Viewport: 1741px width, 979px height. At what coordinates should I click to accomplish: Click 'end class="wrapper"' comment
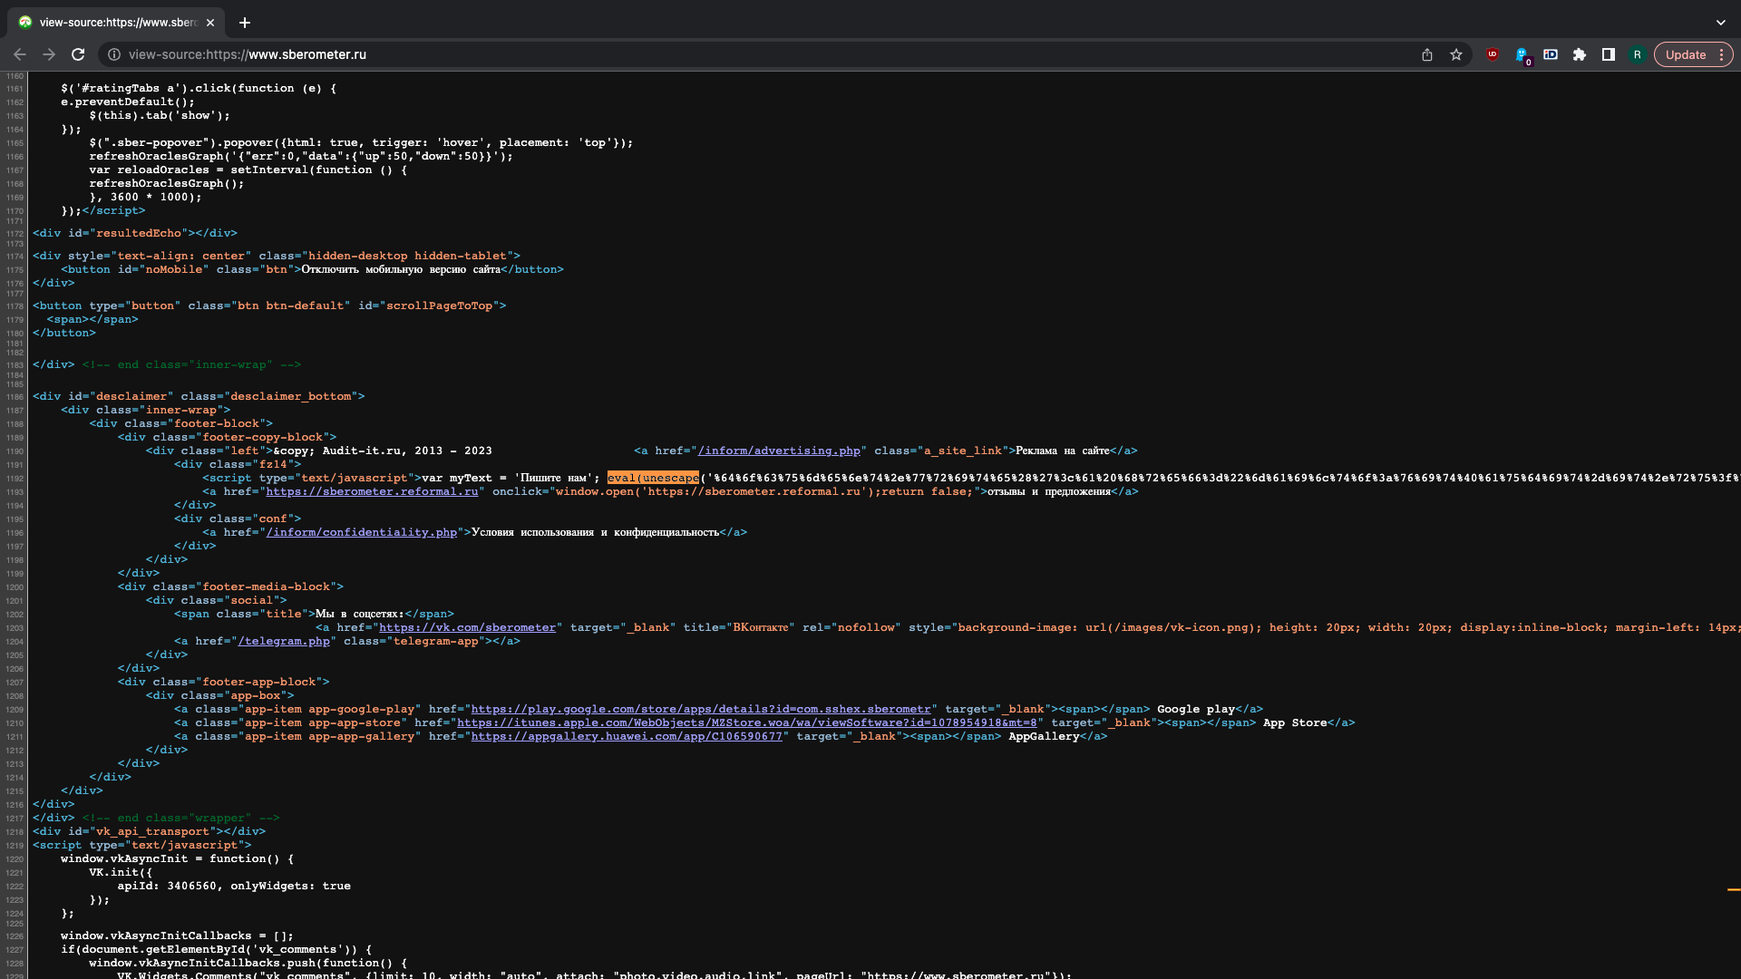(x=181, y=818)
